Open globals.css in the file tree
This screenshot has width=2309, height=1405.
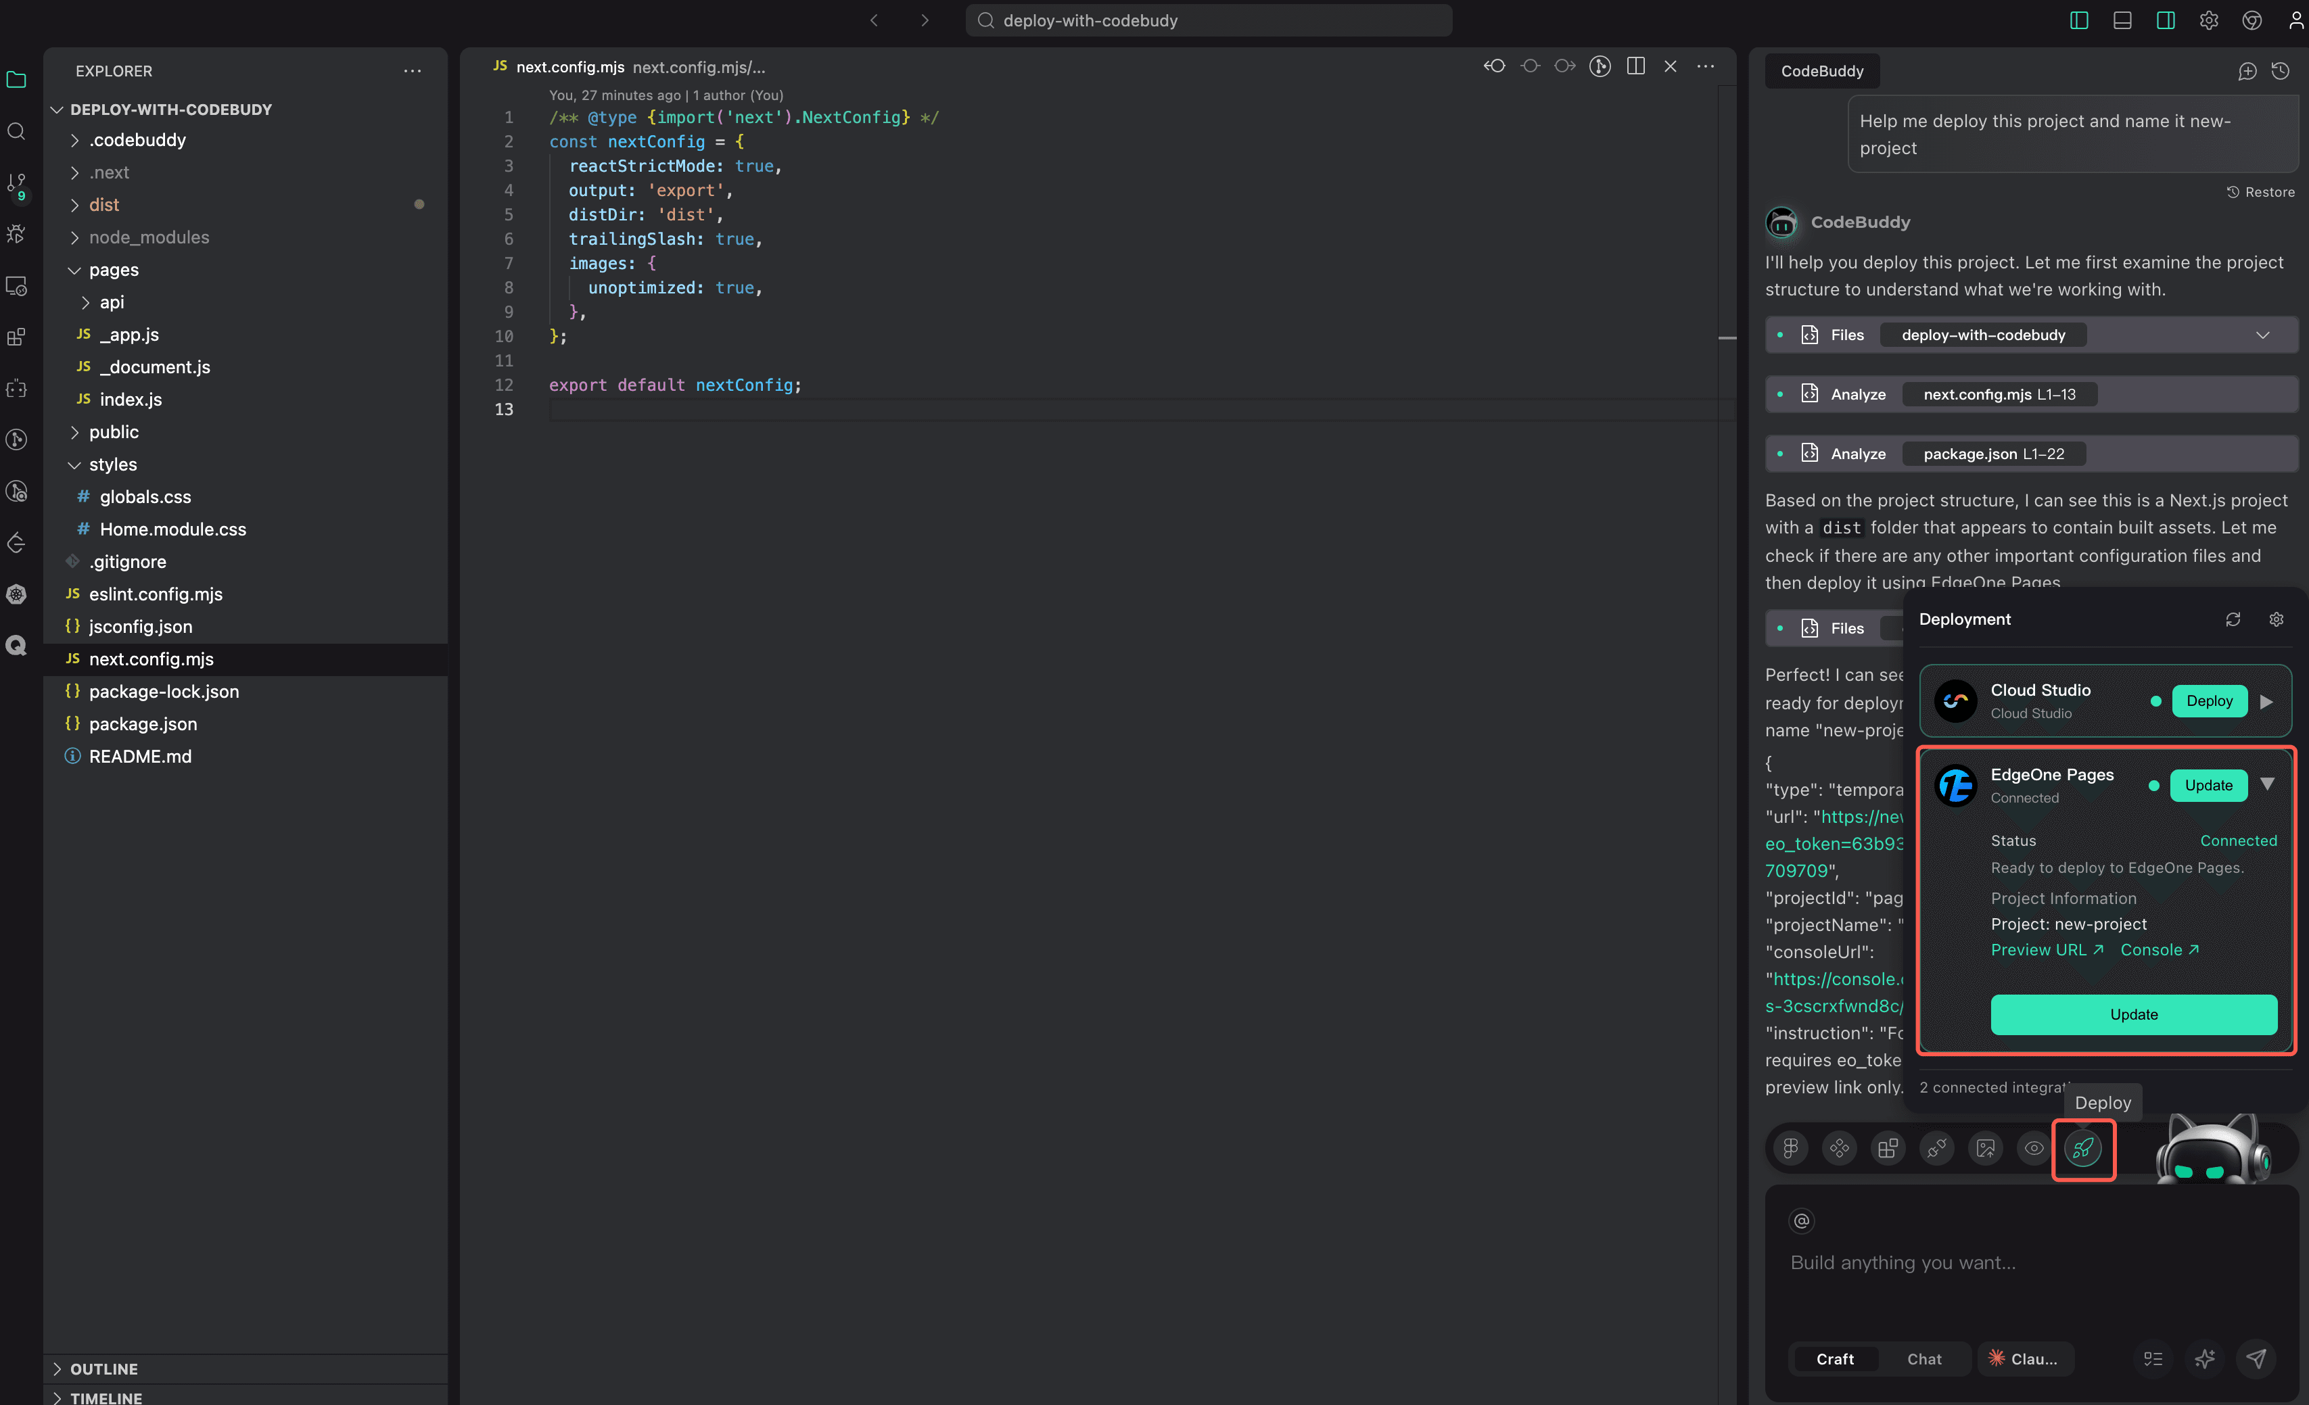click(x=145, y=496)
